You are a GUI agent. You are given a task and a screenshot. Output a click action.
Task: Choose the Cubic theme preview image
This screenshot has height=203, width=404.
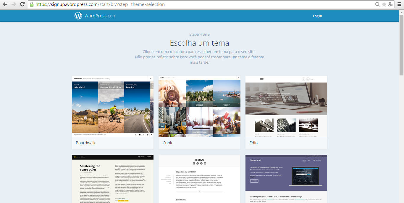199,106
